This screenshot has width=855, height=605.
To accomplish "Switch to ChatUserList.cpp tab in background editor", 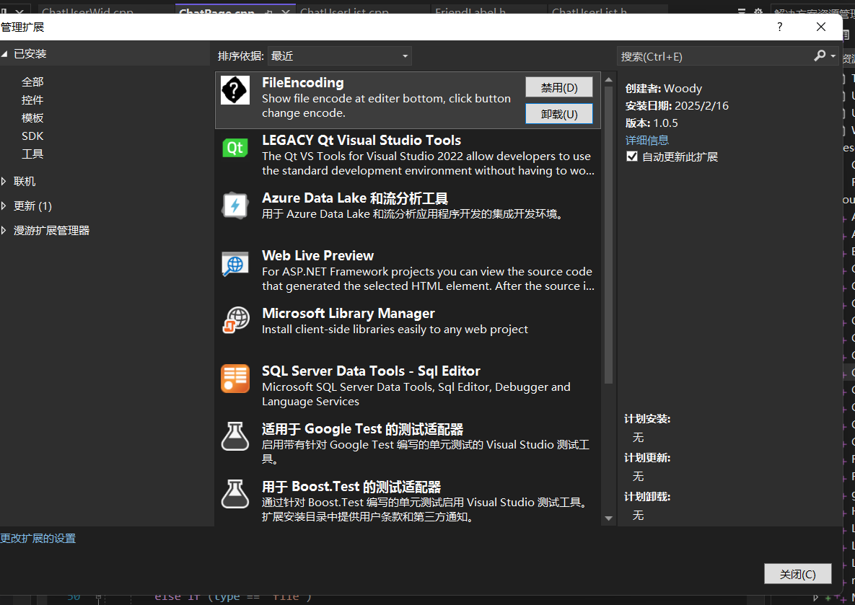I will [344, 11].
